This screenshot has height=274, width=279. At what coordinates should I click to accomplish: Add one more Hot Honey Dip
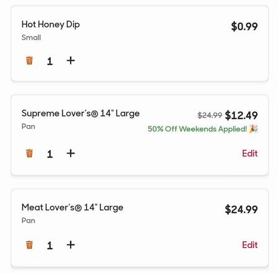click(x=71, y=61)
